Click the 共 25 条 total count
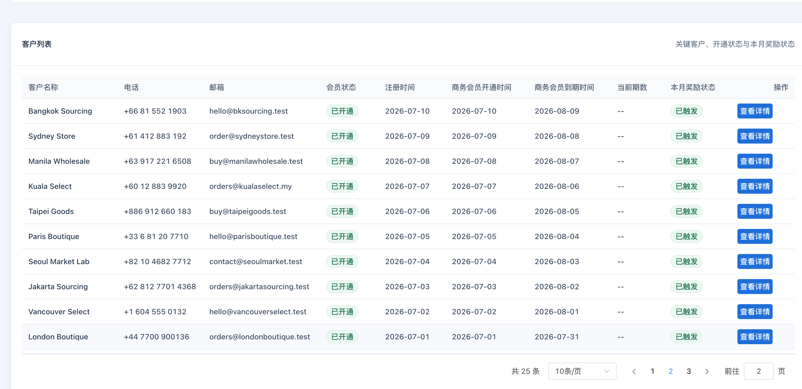This screenshot has height=389, width=802. 525,371
